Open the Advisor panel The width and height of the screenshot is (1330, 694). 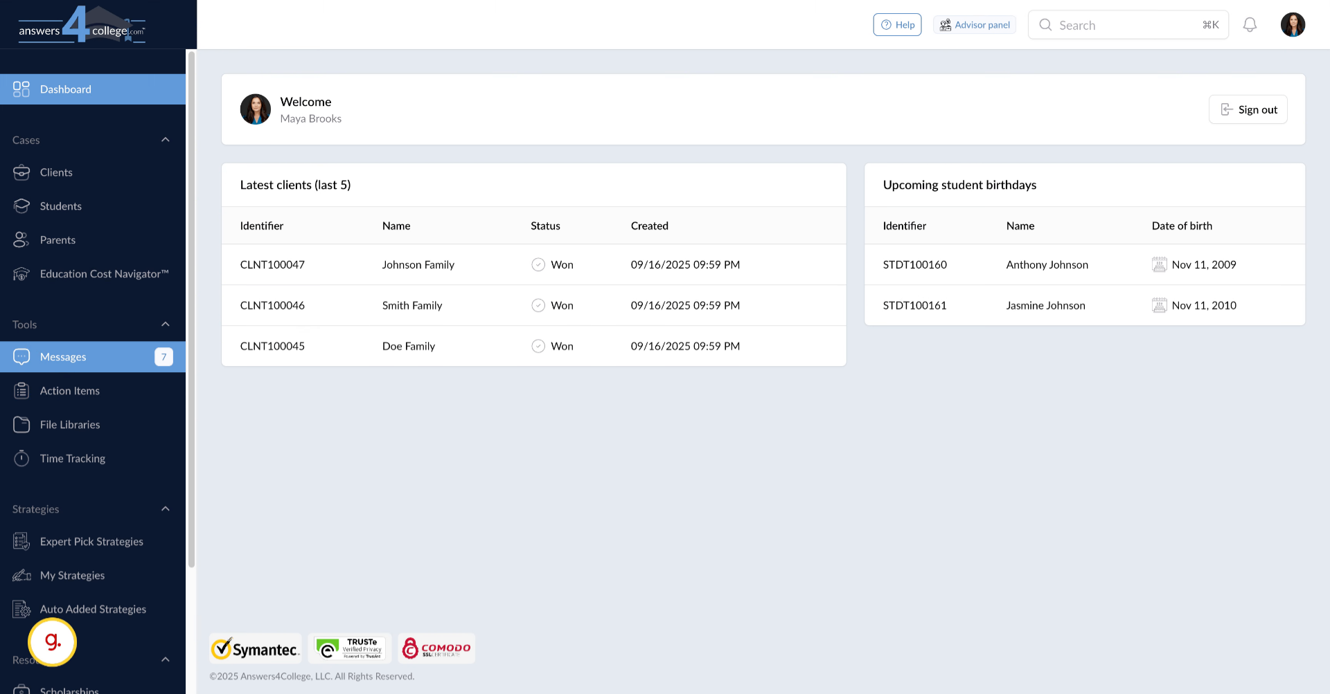975,24
